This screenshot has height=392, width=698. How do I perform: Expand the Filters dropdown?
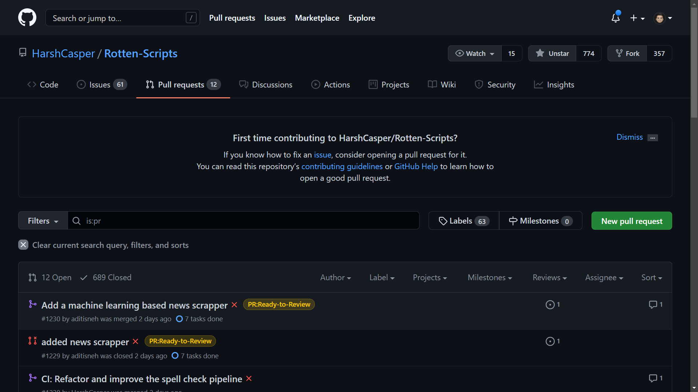(43, 221)
